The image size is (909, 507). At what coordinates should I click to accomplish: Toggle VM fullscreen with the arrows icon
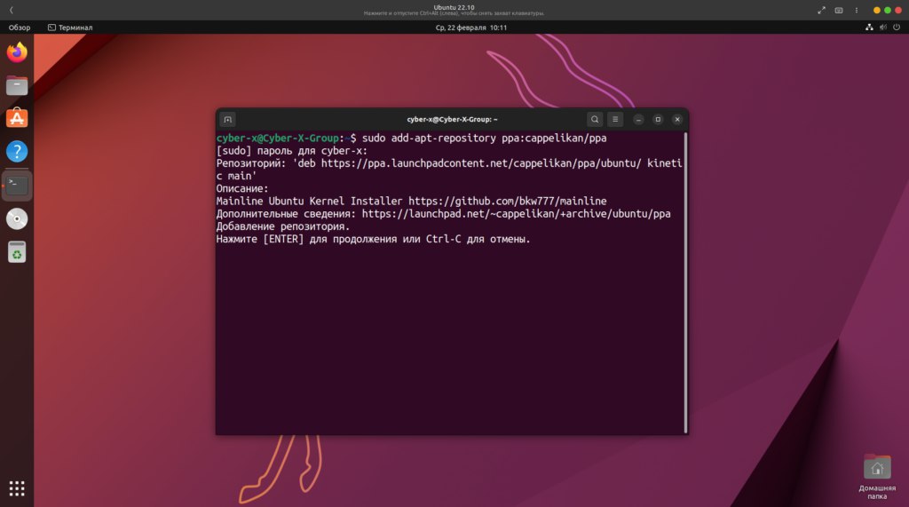click(821, 10)
